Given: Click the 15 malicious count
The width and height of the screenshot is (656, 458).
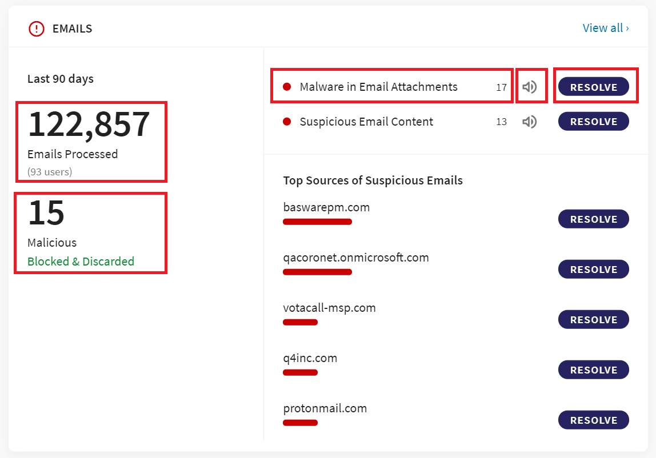Looking at the screenshot, I should point(46,212).
